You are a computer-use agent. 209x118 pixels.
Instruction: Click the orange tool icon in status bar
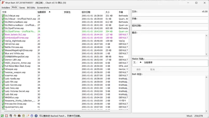[x=15, y=116]
